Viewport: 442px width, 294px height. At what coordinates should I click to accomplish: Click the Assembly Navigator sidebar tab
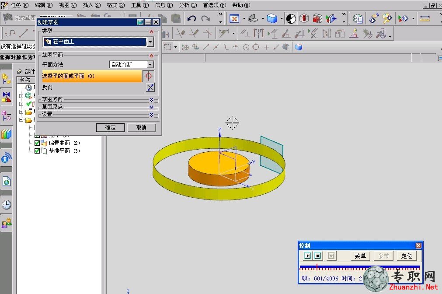(6, 79)
